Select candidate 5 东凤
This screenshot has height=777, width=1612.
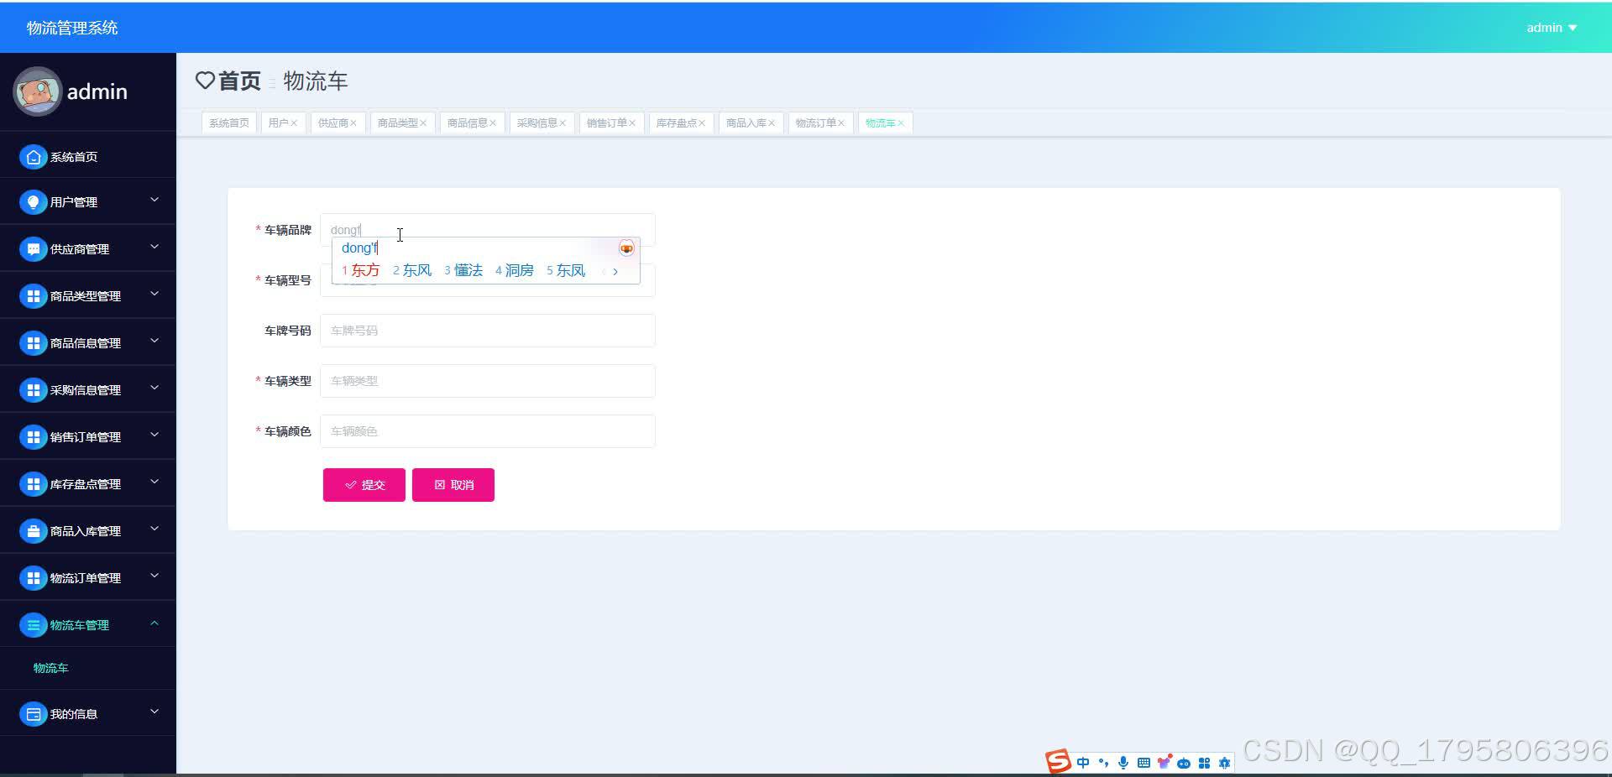[x=566, y=270]
